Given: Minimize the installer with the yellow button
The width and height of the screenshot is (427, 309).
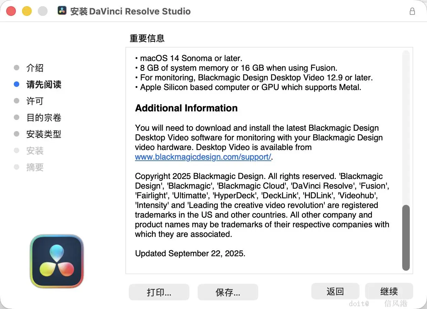Looking at the screenshot, I should coord(27,11).
